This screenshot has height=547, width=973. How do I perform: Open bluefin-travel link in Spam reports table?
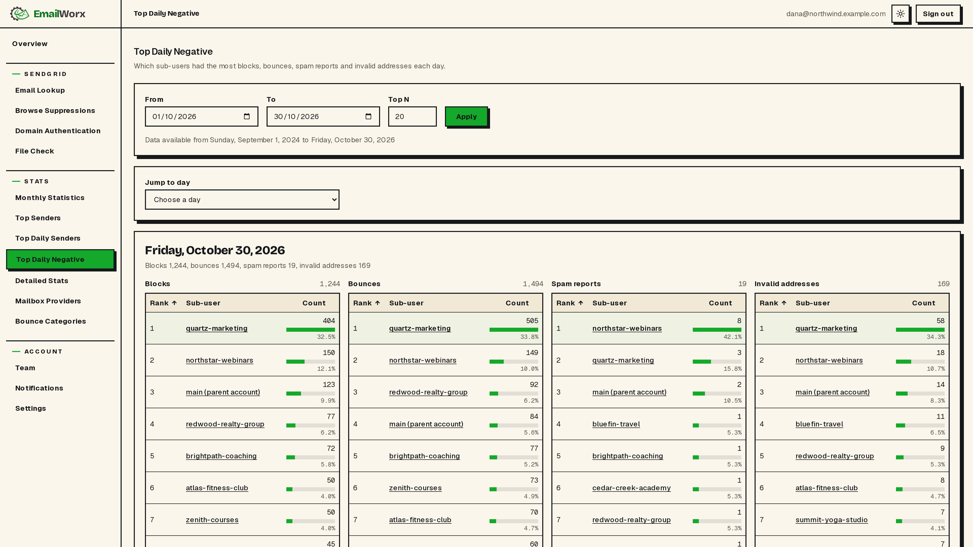616,424
